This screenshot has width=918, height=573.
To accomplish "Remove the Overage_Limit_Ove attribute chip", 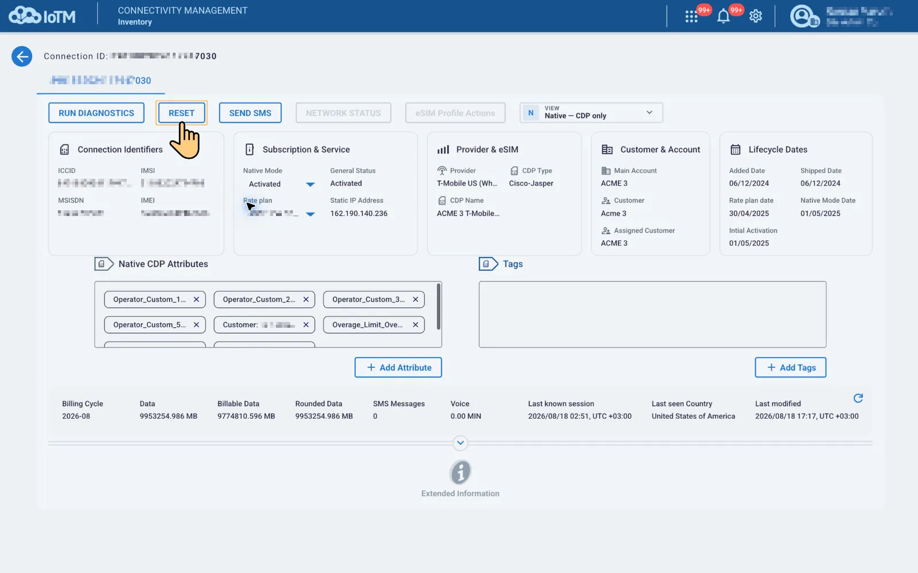I will [x=415, y=325].
